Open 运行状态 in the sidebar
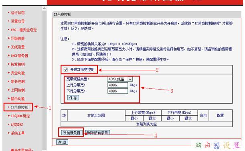Screen dimensions: 245x151 [x=18, y=13]
